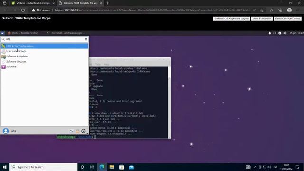
Task: Click the Software Updater icon
Action: [x=3, y=62]
